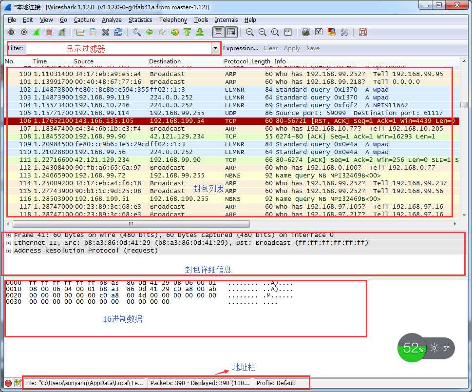The width and height of the screenshot is (472, 392).
Task: Expand the Frame 41 tree node
Action: coord(8,235)
